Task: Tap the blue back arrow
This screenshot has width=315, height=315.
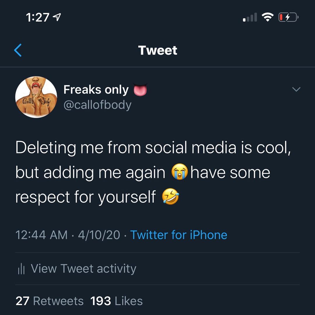Action: click(x=18, y=50)
